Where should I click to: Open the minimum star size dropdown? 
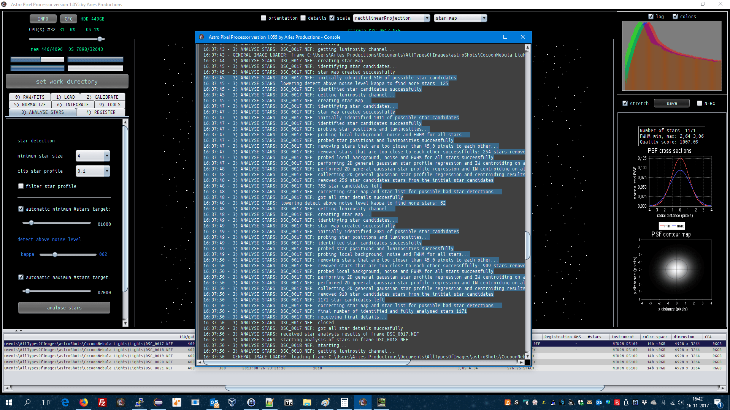point(107,156)
